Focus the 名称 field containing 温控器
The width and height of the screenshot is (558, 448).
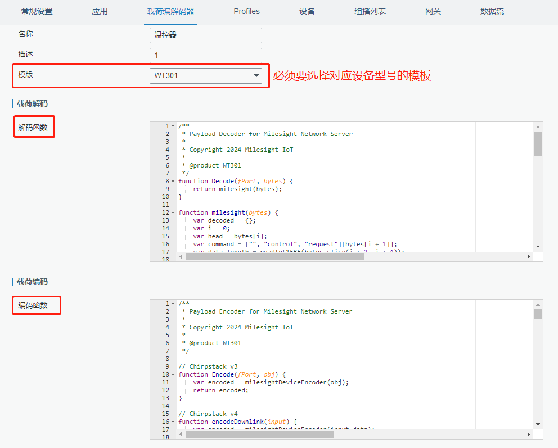tap(206, 35)
